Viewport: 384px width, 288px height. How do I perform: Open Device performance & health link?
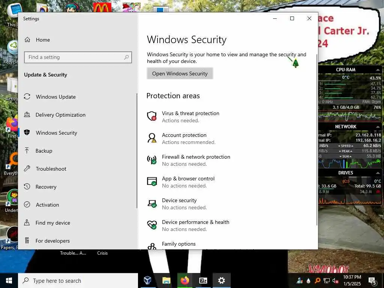click(x=195, y=222)
